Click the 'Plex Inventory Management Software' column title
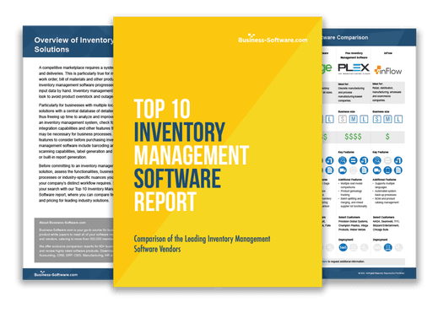The image size is (438, 313). tap(354, 55)
